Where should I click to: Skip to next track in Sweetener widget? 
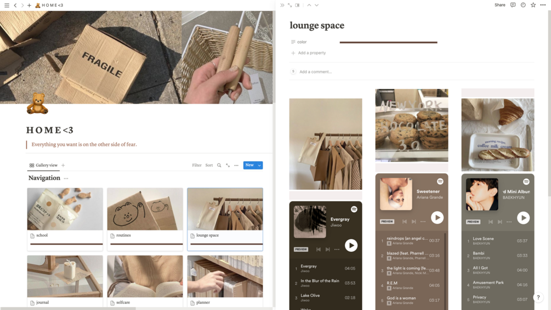pyautogui.click(x=413, y=222)
